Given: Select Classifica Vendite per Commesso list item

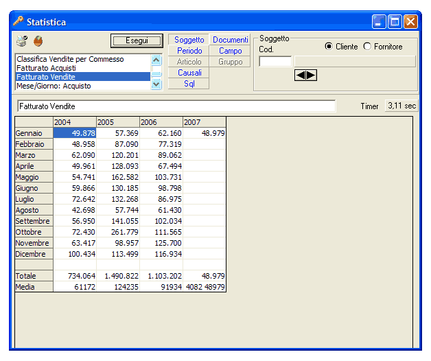Looking at the screenshot, I should [83, 59].
